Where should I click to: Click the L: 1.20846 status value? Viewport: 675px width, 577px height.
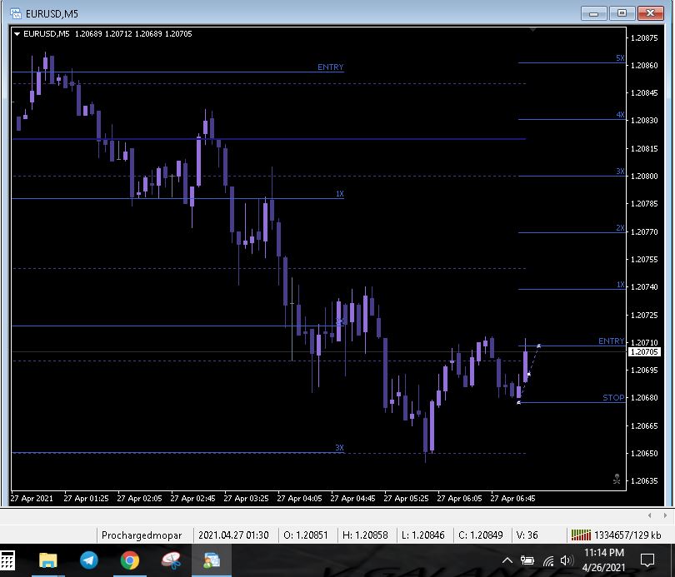coord(423,535)
